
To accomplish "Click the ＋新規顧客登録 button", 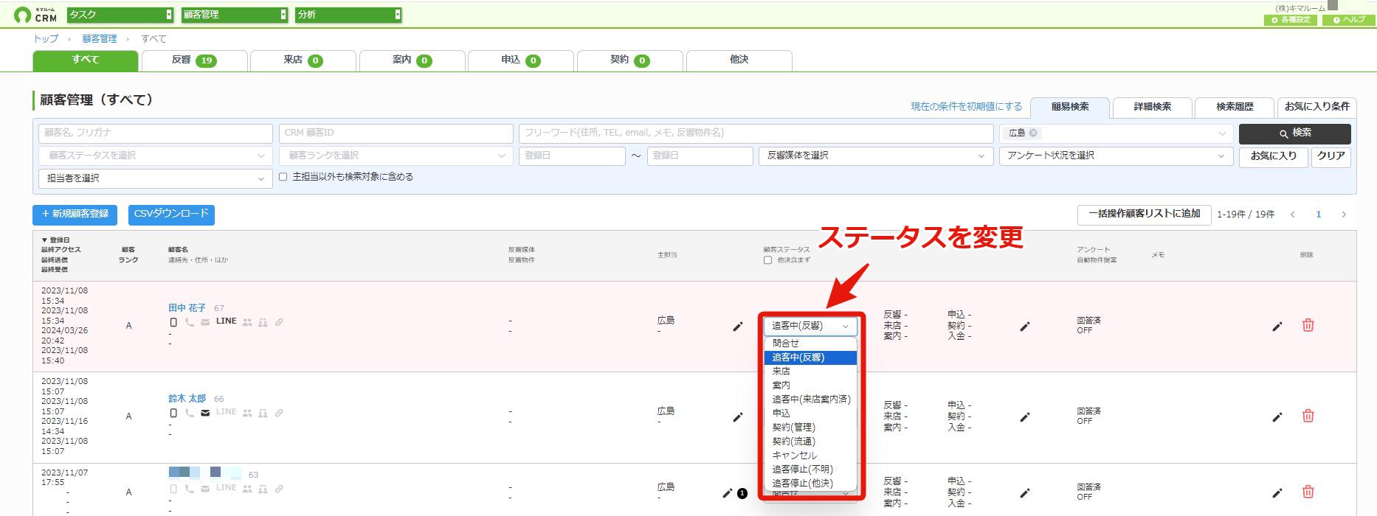I will click(75, 215).
